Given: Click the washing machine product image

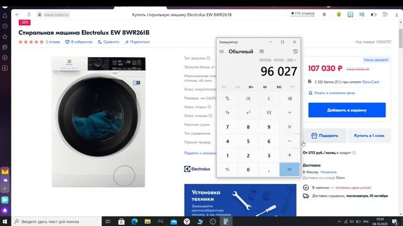Looking at the screenshot, I should pos(98,122).
